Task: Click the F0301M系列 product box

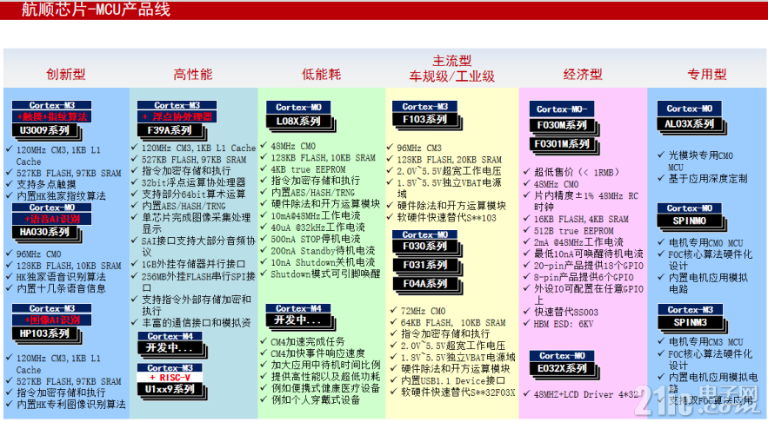Action: (x=562, y=144)
